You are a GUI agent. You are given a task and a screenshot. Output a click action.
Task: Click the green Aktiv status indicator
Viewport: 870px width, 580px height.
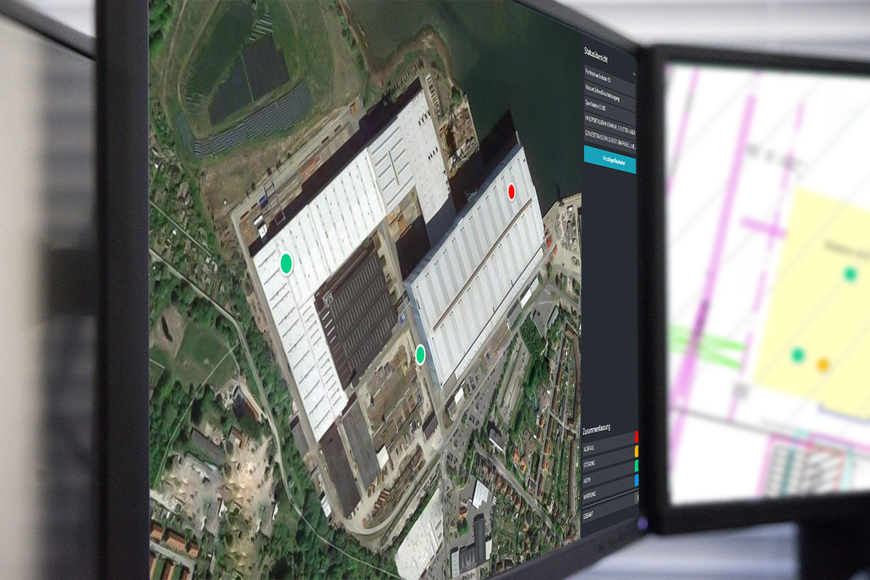click(637, 467)
